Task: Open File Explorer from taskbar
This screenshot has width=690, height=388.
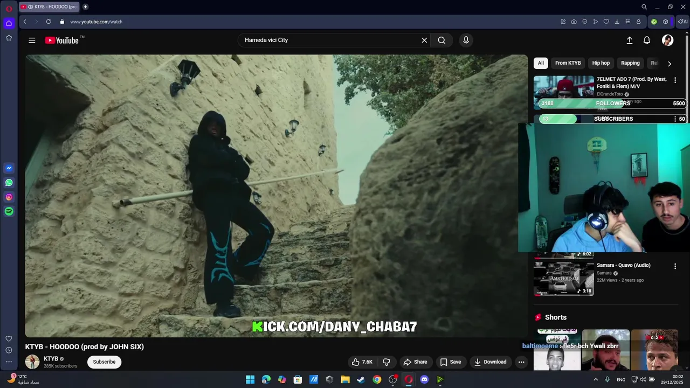Action: tap(345, 379)
